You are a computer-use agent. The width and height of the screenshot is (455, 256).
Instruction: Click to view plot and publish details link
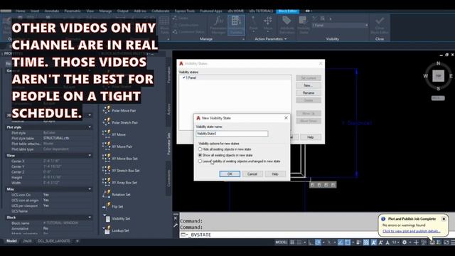pos(411,231)
